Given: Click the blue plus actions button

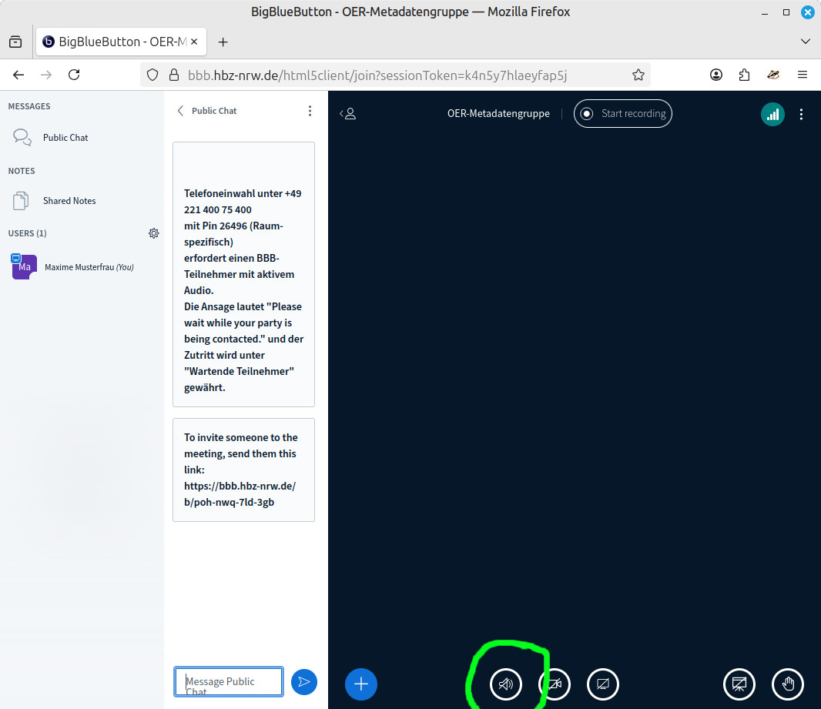Looking at the screenshot, I should pyautogui.click(x=361, y=684).
